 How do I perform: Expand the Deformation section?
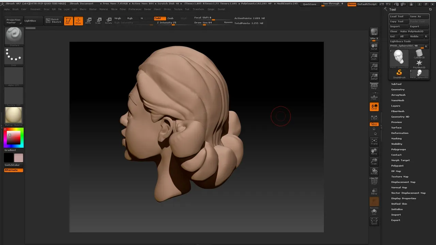(x=400, y=133)
